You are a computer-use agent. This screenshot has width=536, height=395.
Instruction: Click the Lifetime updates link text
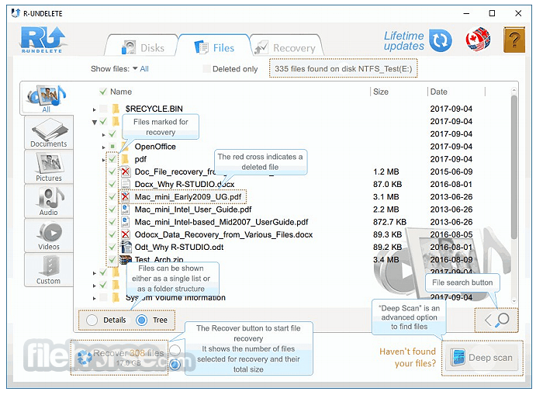click(x=403, y=40)
